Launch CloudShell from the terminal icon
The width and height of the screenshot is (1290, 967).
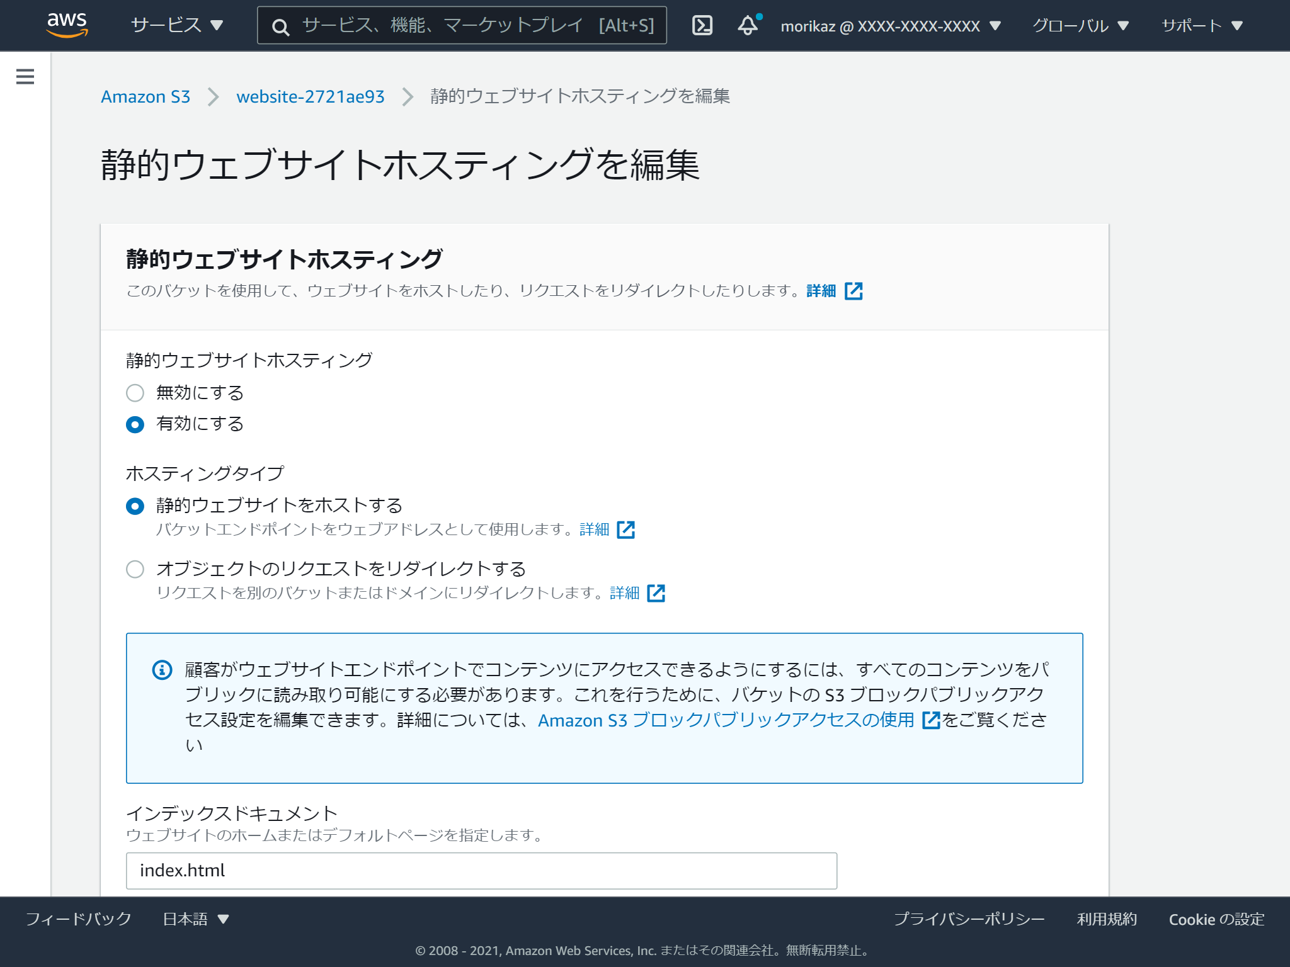(703, 25)
